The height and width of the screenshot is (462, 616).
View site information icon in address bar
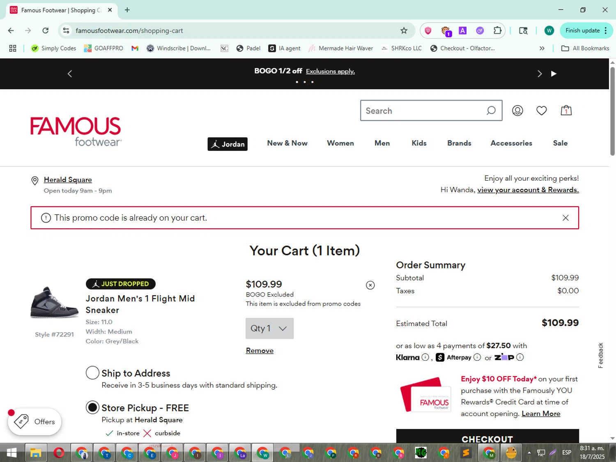pyautogui.click(x=66, y=30)
